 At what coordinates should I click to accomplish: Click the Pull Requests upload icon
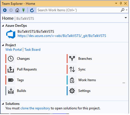[x=11, y=69]
